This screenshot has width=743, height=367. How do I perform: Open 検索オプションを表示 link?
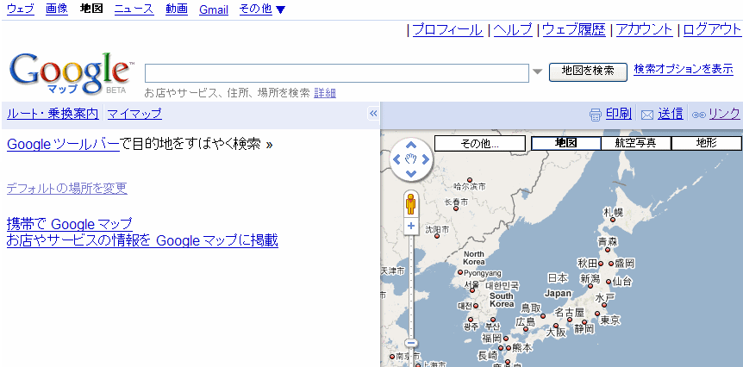pos(684,69)
